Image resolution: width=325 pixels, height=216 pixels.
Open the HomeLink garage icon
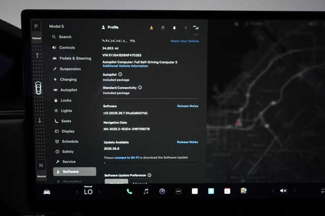click(162, 27)
